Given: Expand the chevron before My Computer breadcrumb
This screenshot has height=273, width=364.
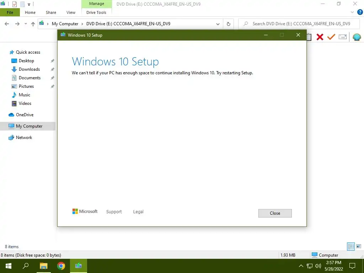Looking at the screenshot, I should point(48,24).
